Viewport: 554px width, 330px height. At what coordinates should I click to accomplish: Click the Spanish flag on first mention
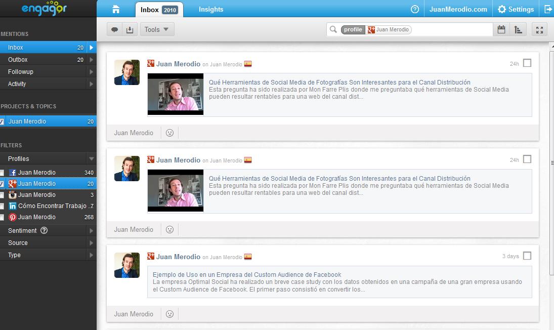click(248, 64)
